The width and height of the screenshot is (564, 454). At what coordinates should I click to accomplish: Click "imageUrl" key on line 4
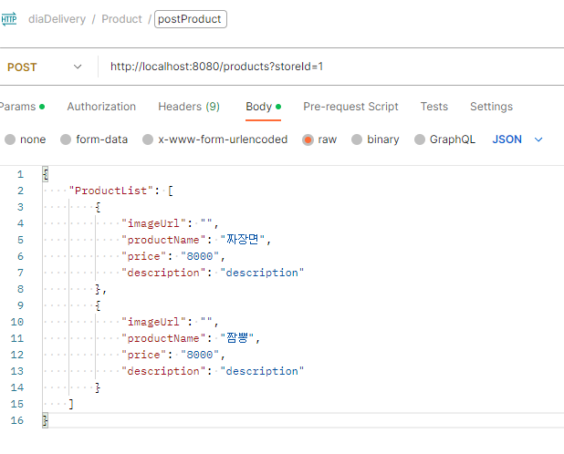point(153,223)
